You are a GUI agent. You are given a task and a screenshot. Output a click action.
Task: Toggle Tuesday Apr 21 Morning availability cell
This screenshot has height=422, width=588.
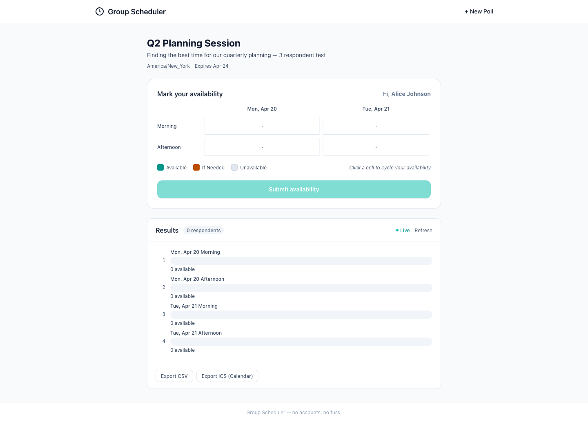pyautogui.click(x=376, y=126)
